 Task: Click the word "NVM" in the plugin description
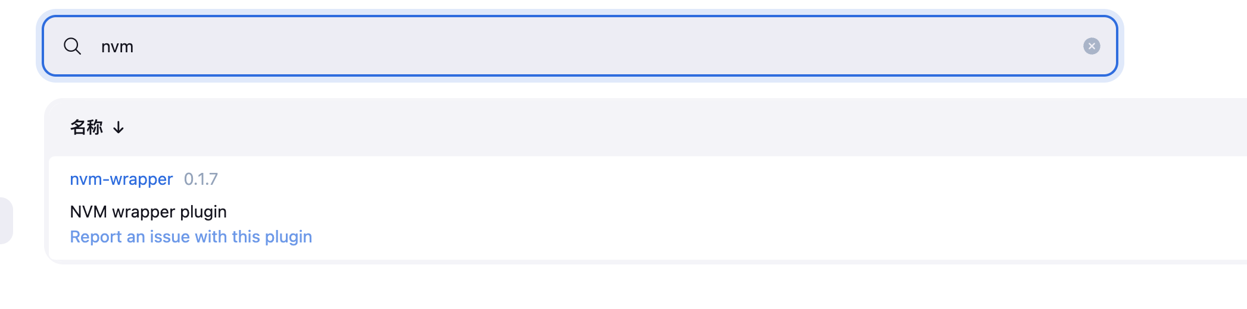[x=89, y=212]
